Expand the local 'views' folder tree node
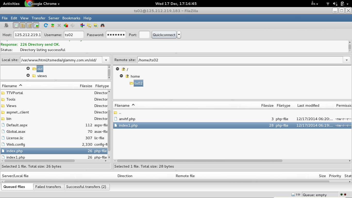The height and width of the screenshot is (198, 352). click(28, 76)
